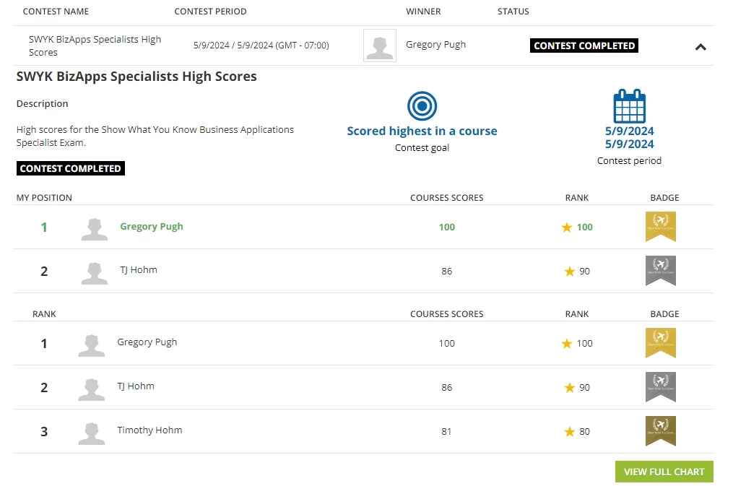Viewport: 733px width, 494px height.
Task: Click the Scored highest in a course text
Action: pos(422,131)
